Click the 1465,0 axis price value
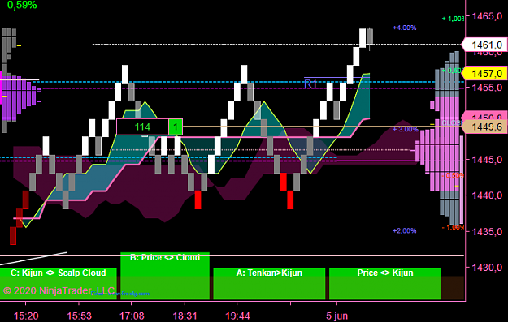This screenshot has width=508, height=322. click(487, 16)
